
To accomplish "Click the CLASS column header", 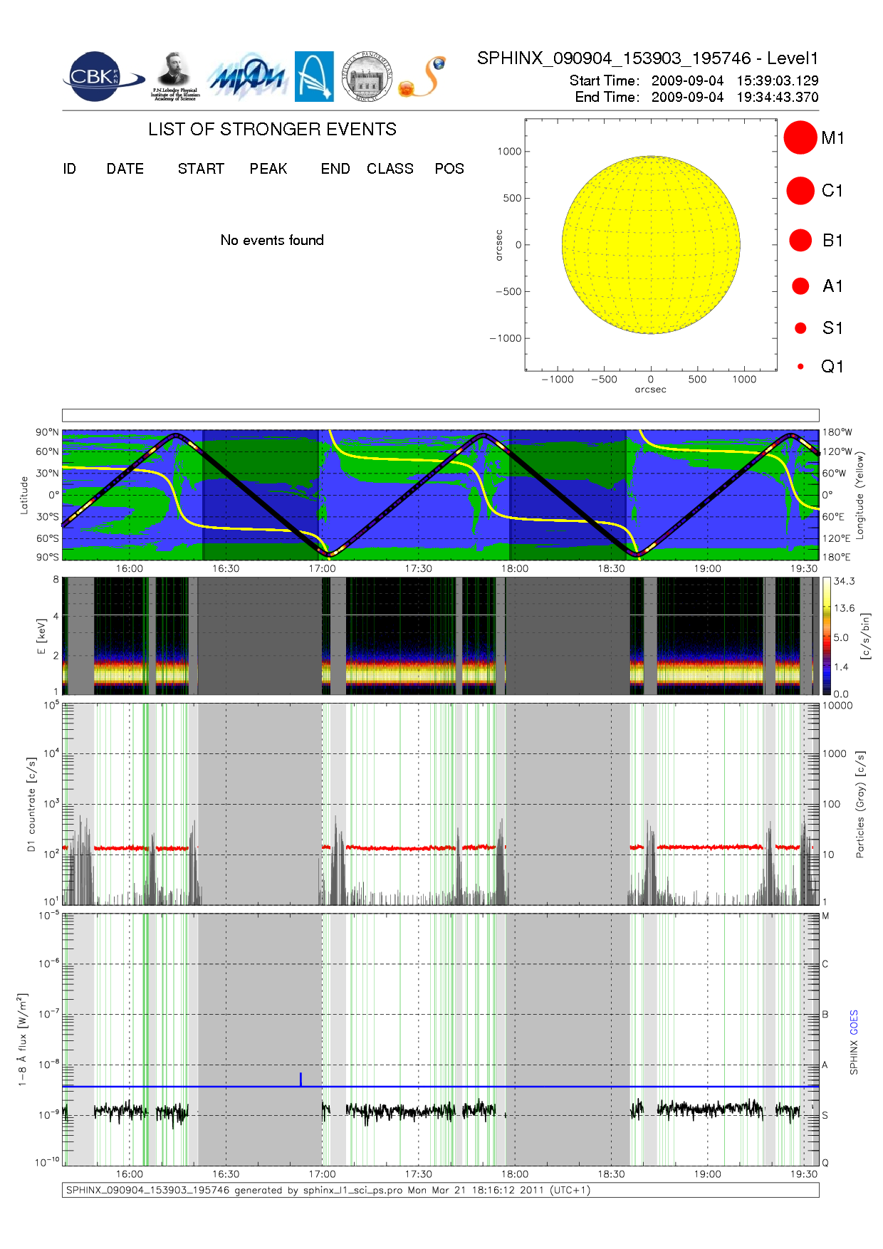I will (390, 169).
